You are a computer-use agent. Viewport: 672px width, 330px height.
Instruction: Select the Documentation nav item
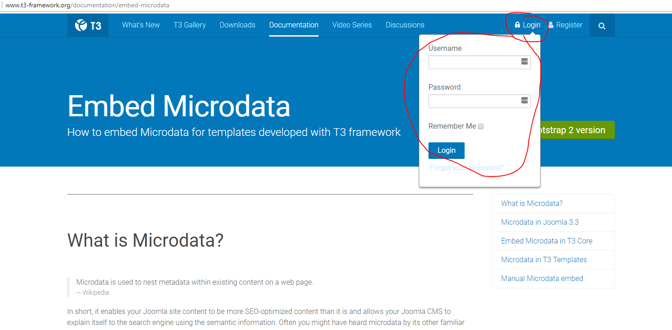(294, 25)
